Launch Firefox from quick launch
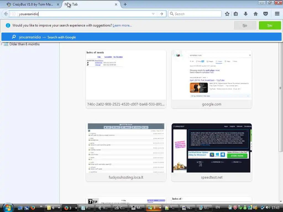 (x=33, y=208)
